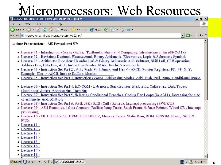Viewport: 221px width, 165px height.
Task: Open the Tools menu
Action: [x=51, y=24]
